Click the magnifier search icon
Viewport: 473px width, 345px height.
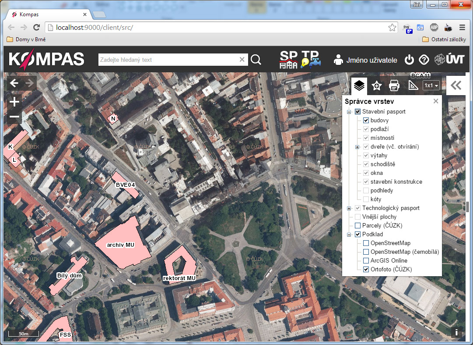point(256,60)
